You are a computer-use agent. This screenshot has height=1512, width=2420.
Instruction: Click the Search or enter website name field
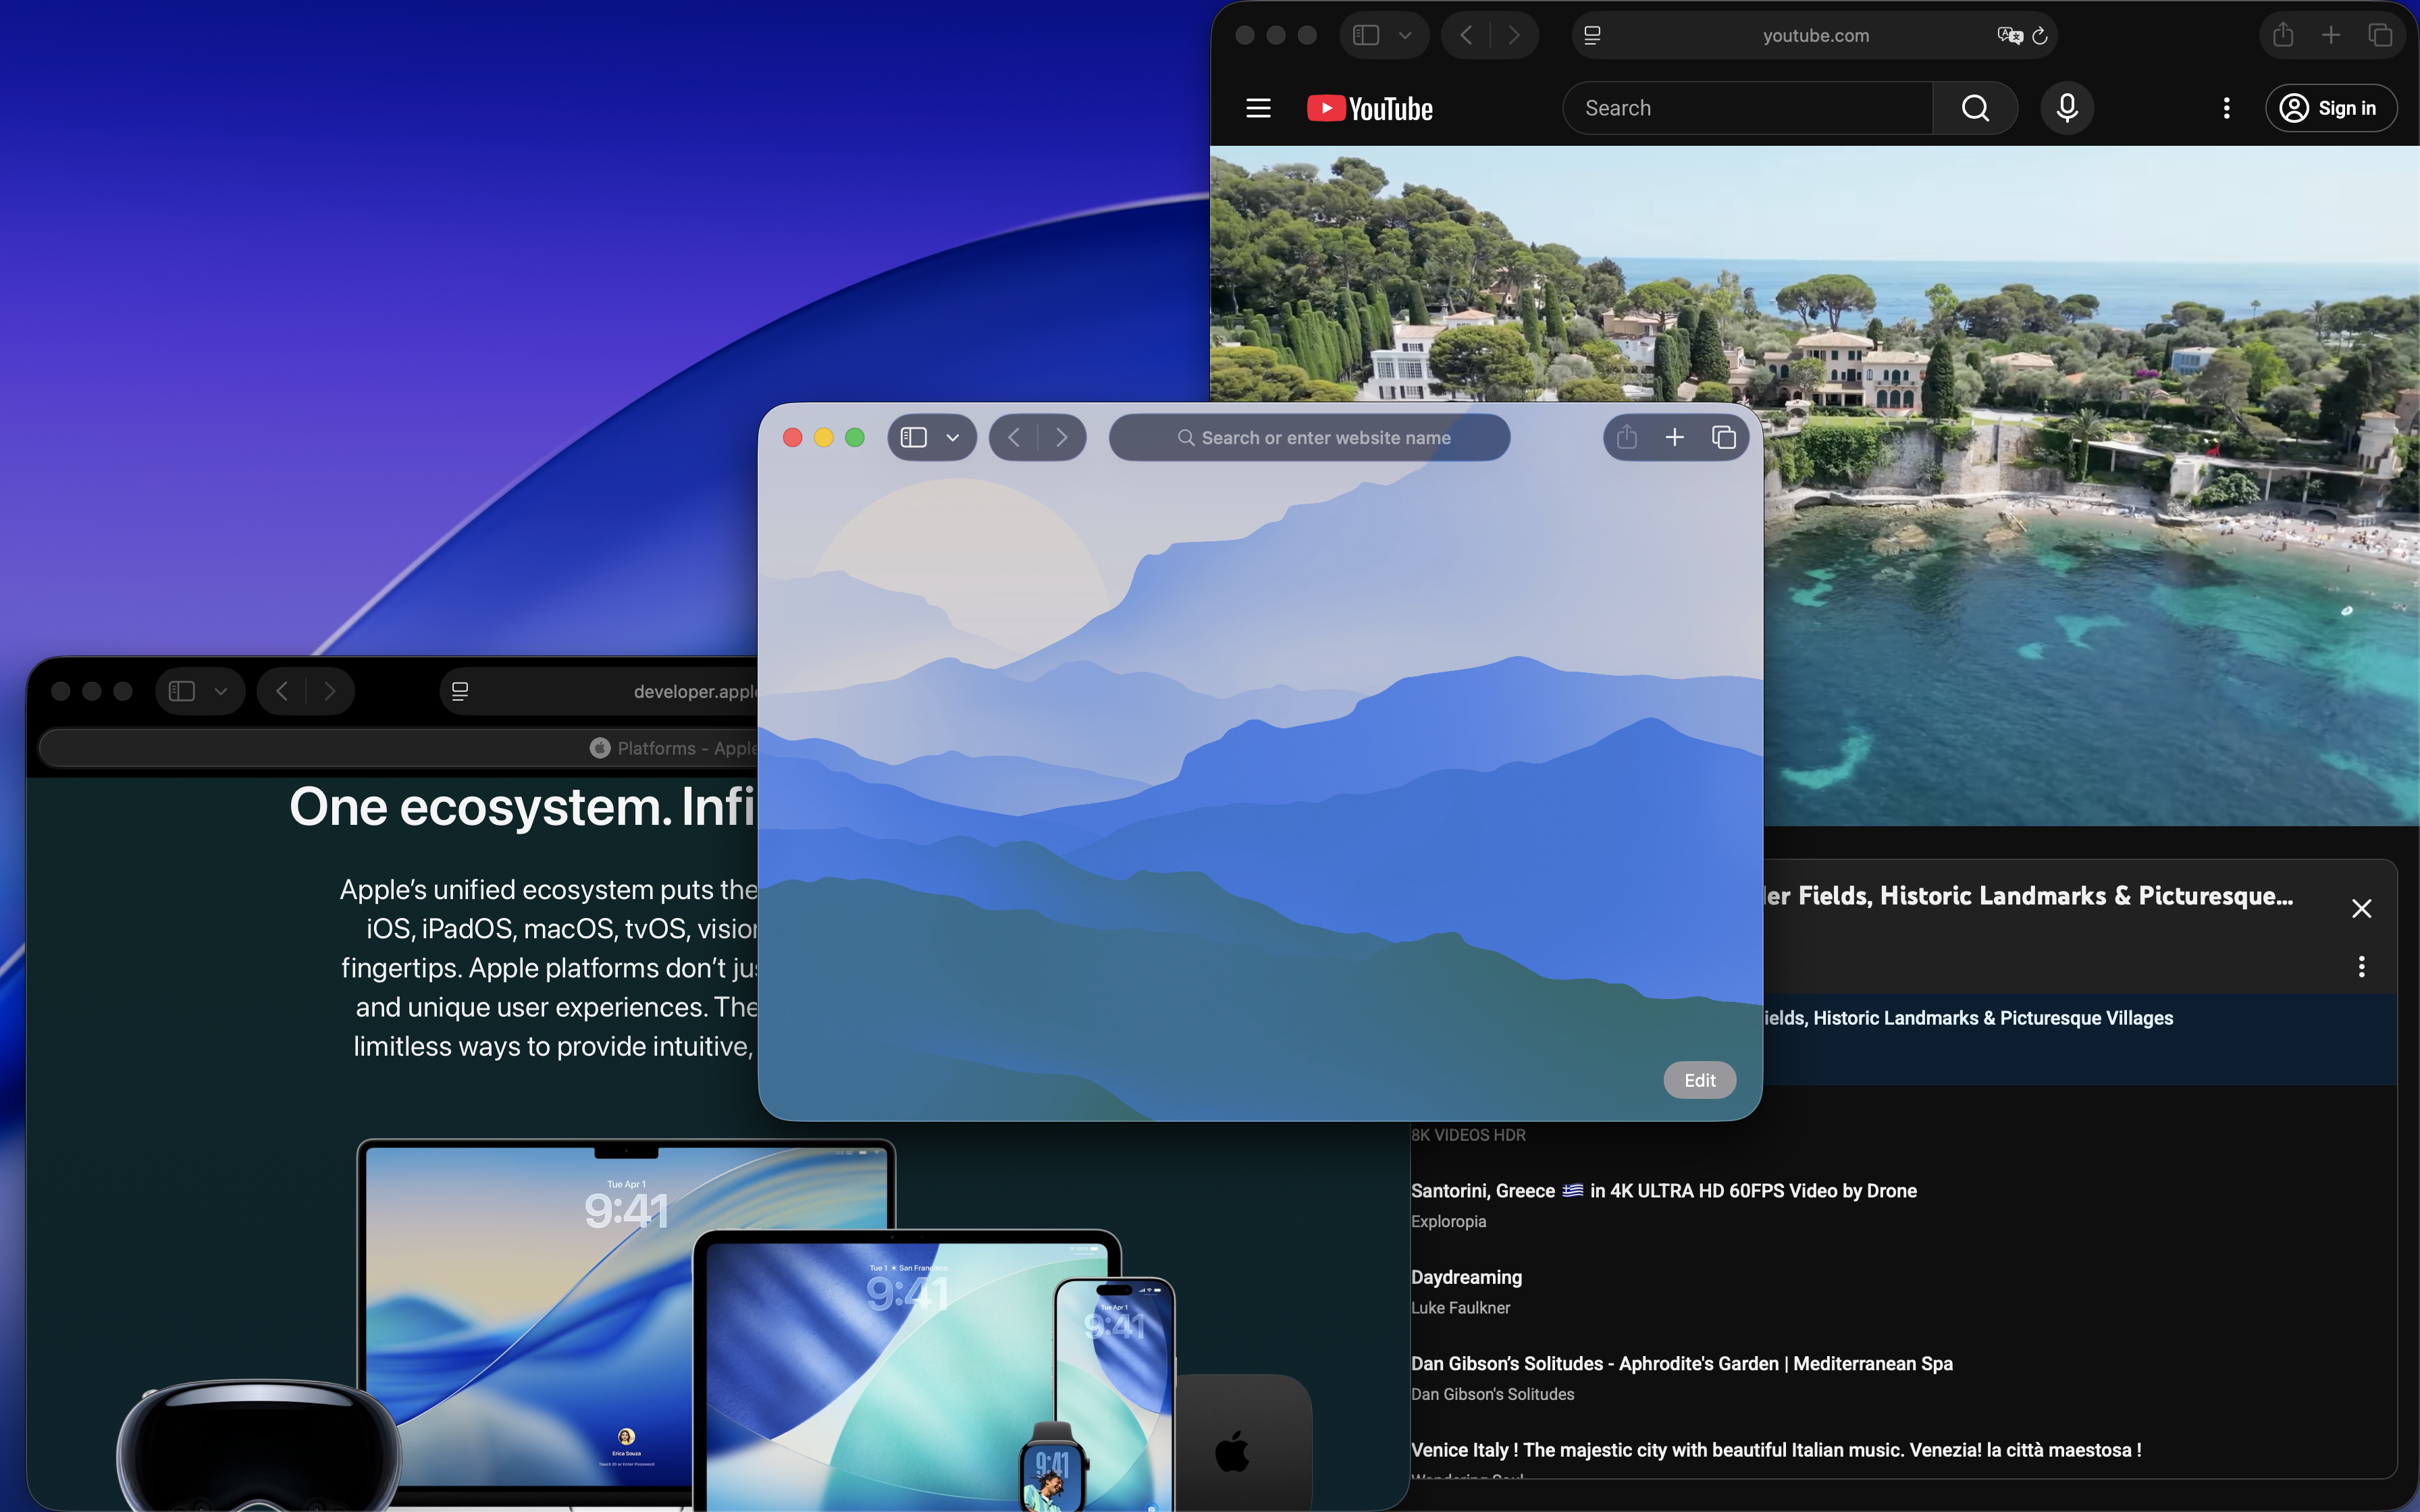pos(1310,437)
